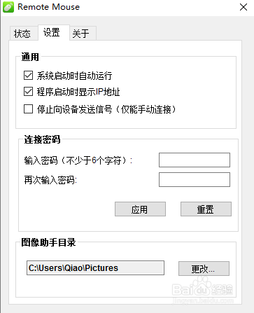Select the 设置 tab
Viewport: 254px width, 313px height.
tap(52, 32)
